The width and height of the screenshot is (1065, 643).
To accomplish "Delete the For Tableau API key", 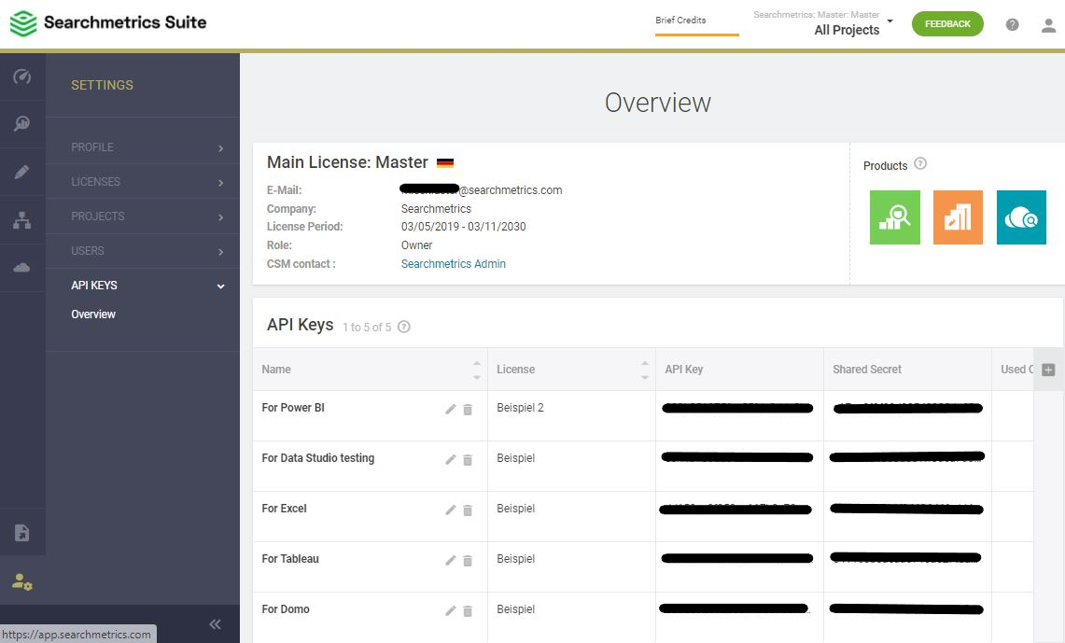I will click(x=468, y=560).
